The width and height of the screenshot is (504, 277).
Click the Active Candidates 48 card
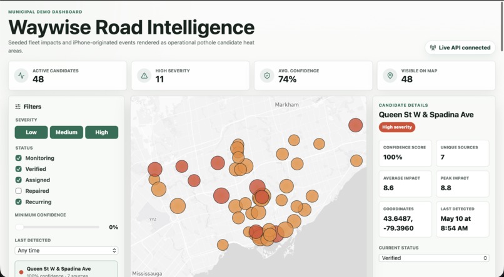pos(68,75)
